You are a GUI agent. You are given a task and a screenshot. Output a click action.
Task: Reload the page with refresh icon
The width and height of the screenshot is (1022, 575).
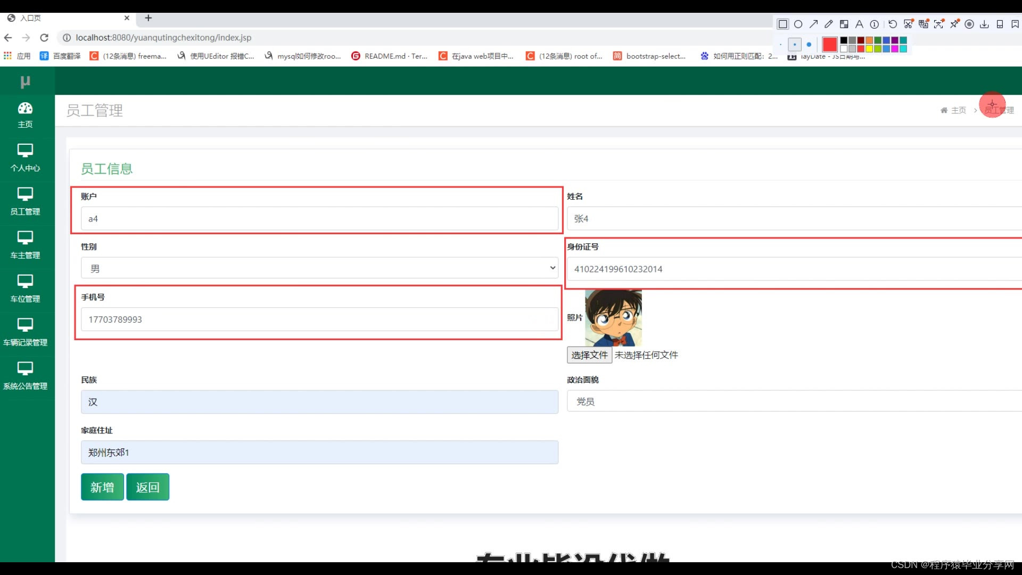(x=44, y=38)
